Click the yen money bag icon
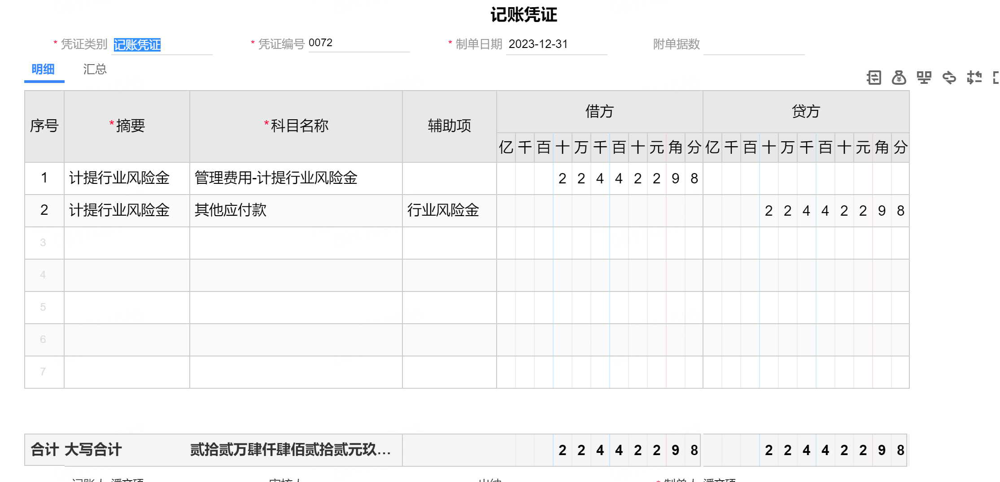This screenshot has width=1000, height=482. (x=899, y=78)
